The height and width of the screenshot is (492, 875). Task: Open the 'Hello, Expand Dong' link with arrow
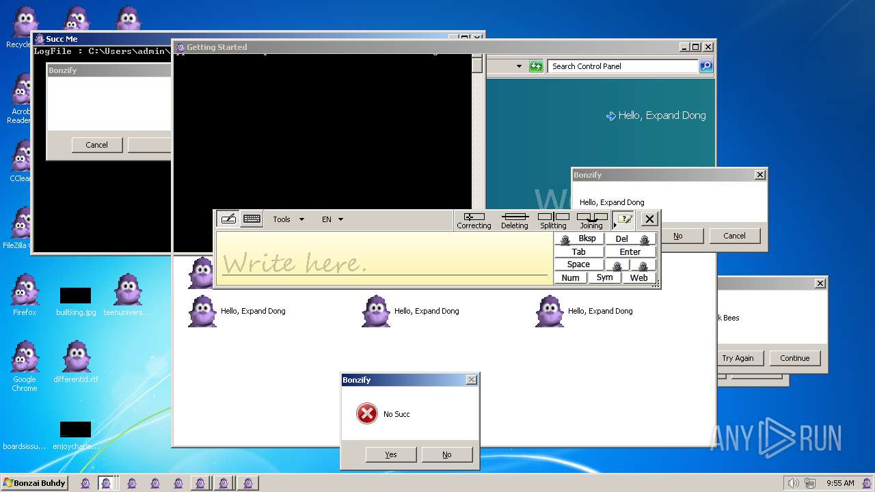coord(656,115)
